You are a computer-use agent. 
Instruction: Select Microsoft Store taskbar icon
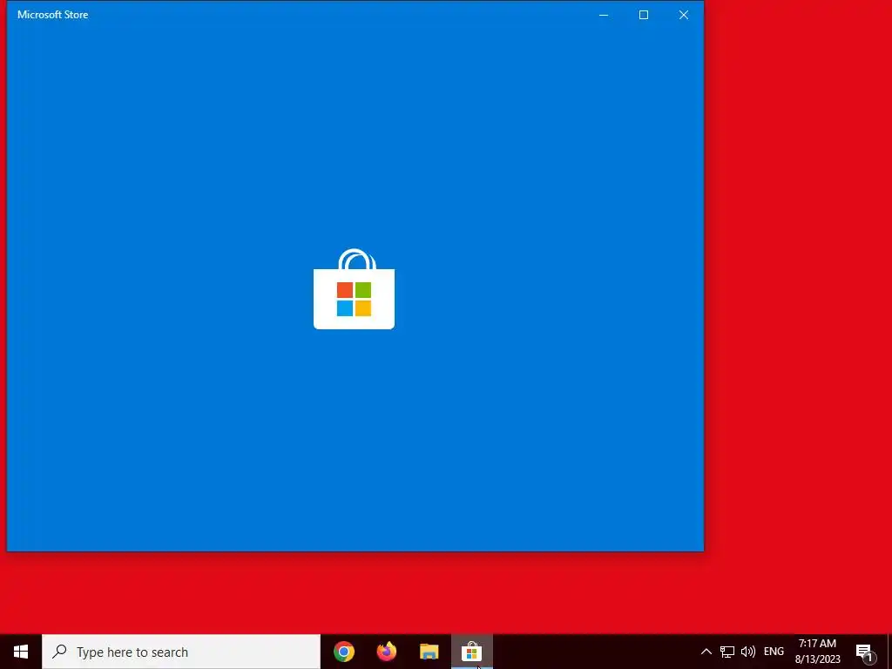tap(471, 652)
